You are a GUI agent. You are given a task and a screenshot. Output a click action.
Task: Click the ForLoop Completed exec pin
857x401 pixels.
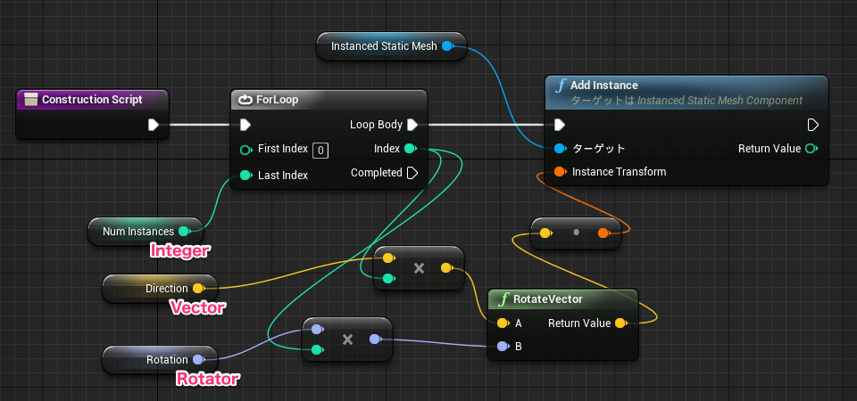coord(412,173)
